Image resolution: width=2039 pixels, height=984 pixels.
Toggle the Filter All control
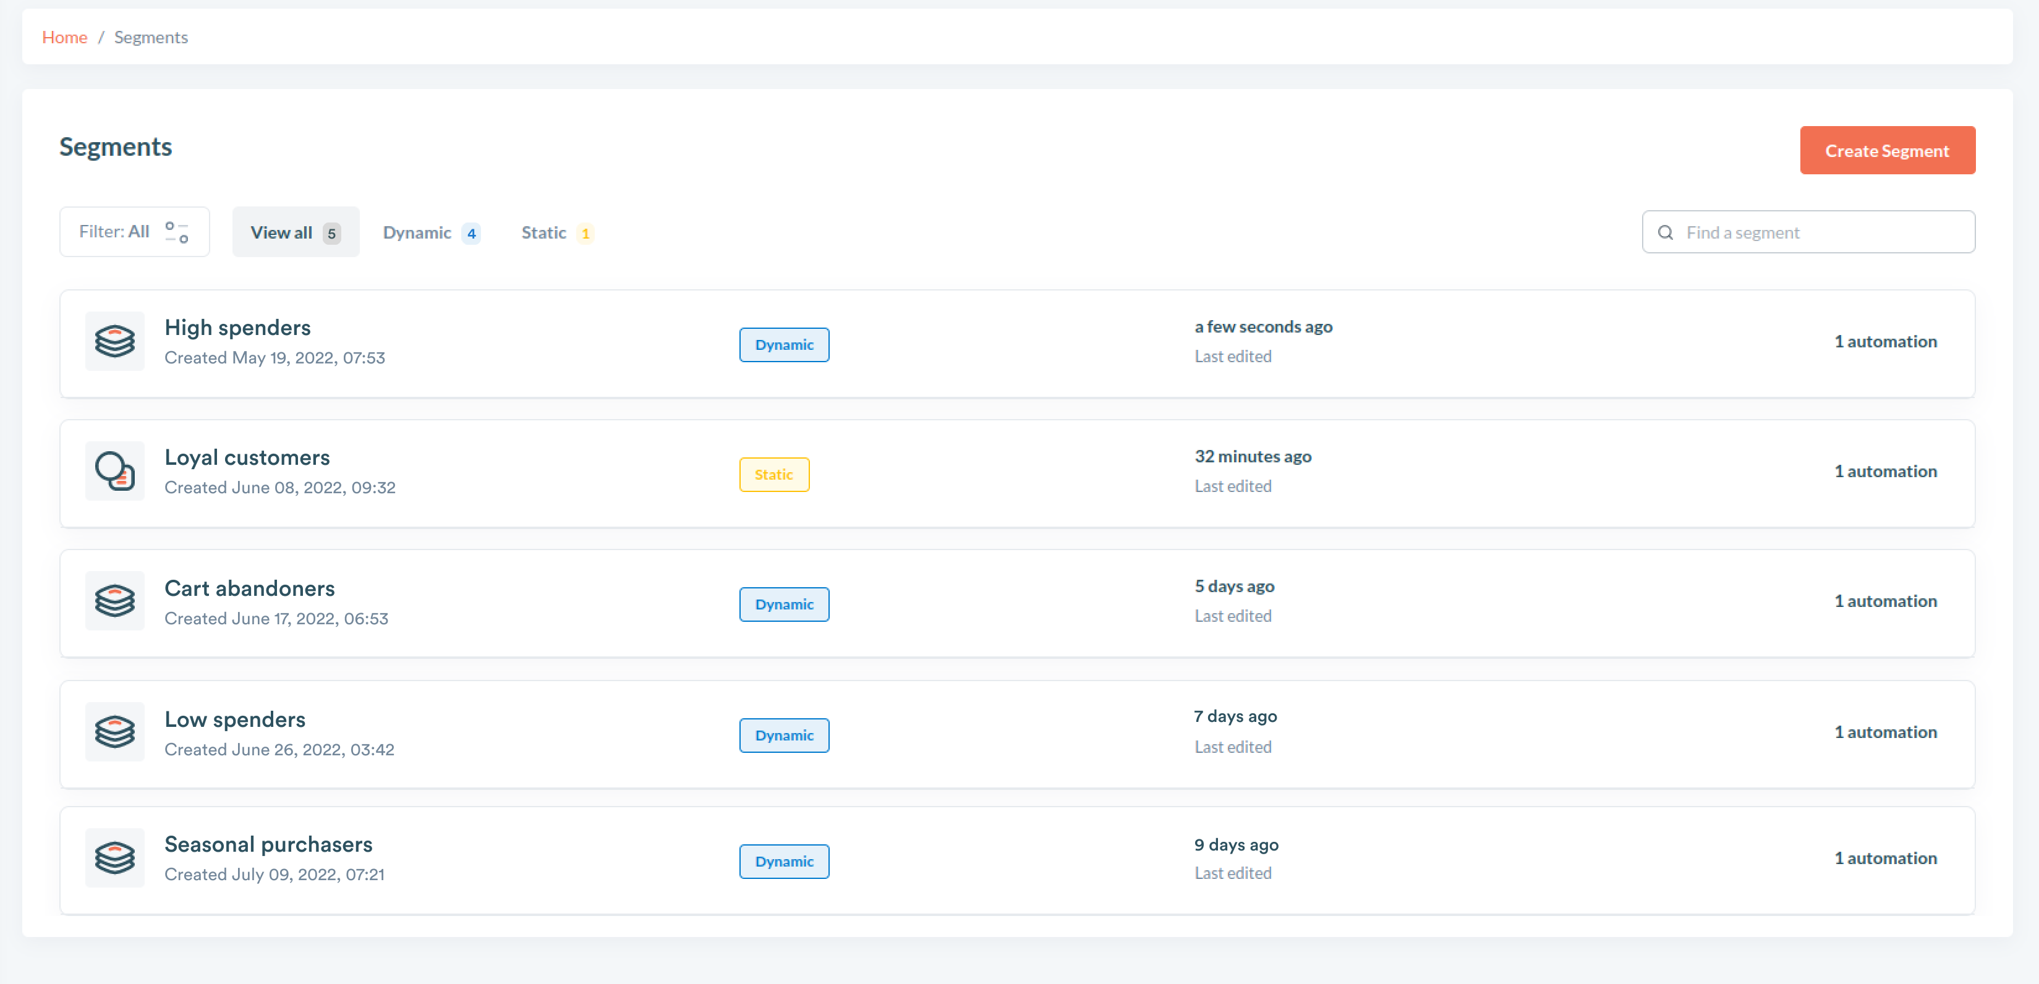click(x=135, y=231)
